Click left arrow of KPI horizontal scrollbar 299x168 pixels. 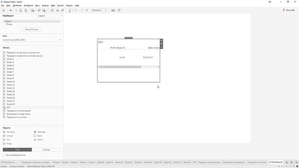(99, 67)
